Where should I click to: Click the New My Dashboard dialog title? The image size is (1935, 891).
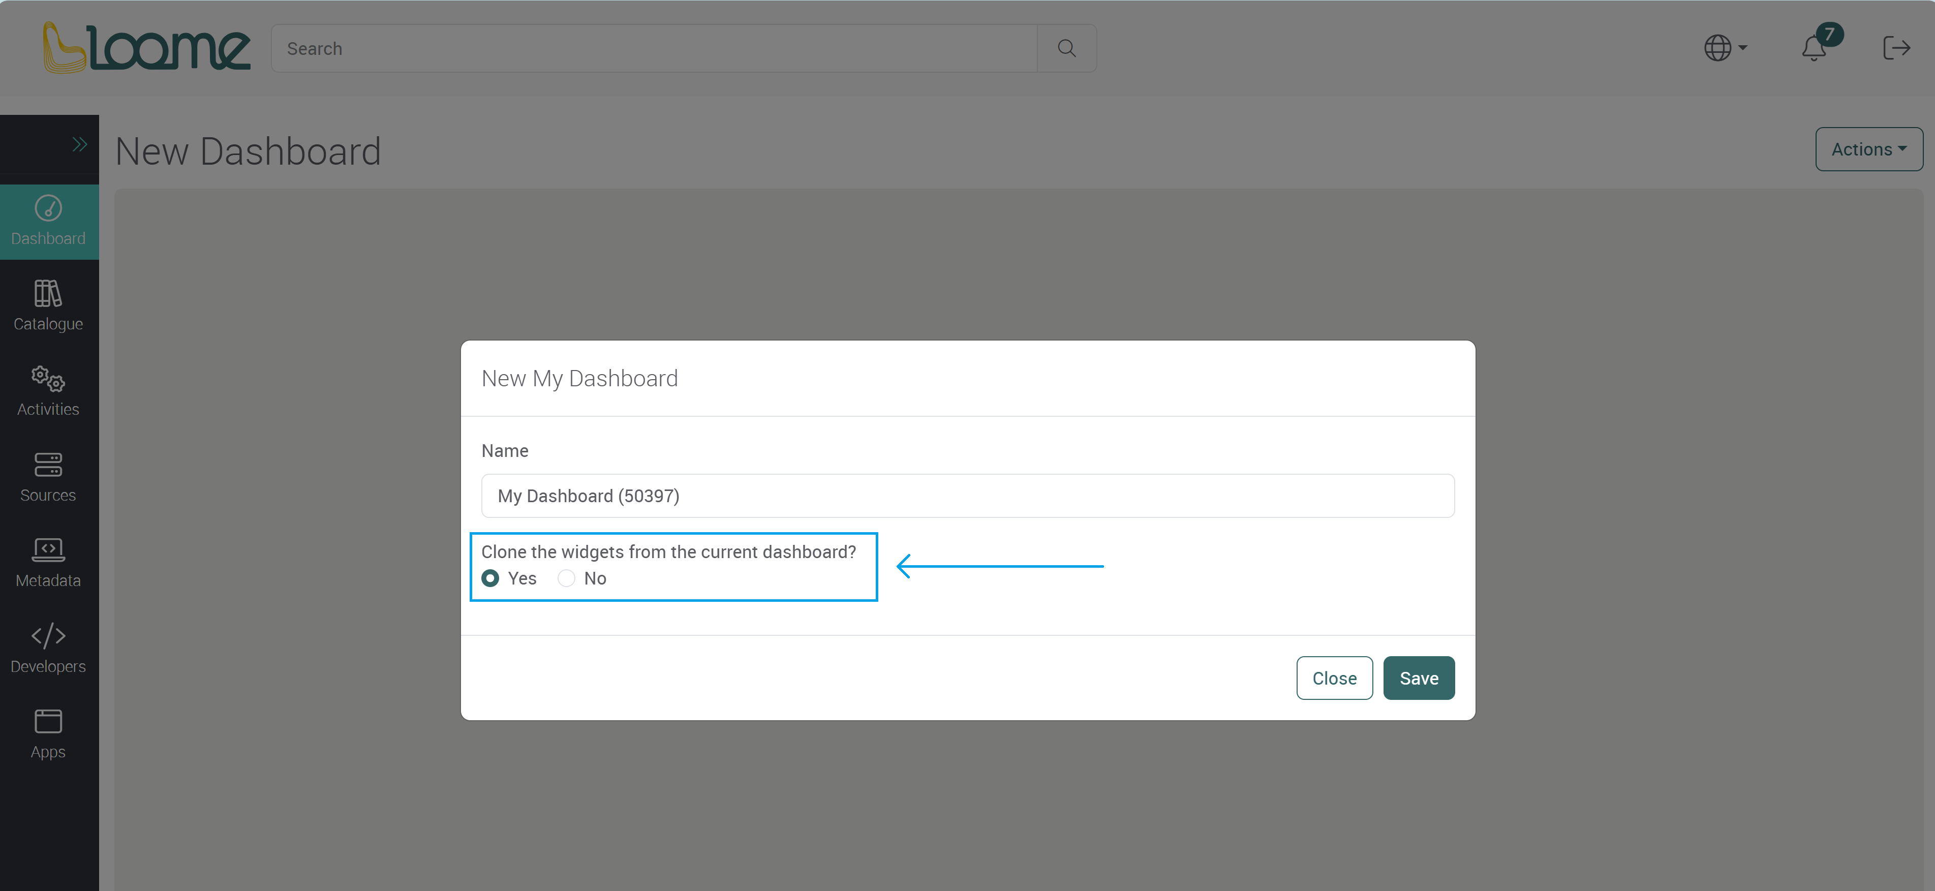(579, 379)
